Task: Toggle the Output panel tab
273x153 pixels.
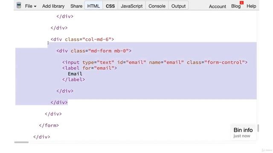Action: click(178, 6)
